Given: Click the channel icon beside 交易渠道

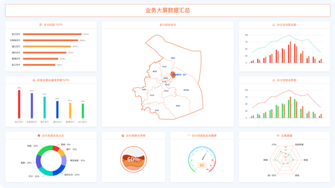Looking at the screenshot, I should point(278,136).
